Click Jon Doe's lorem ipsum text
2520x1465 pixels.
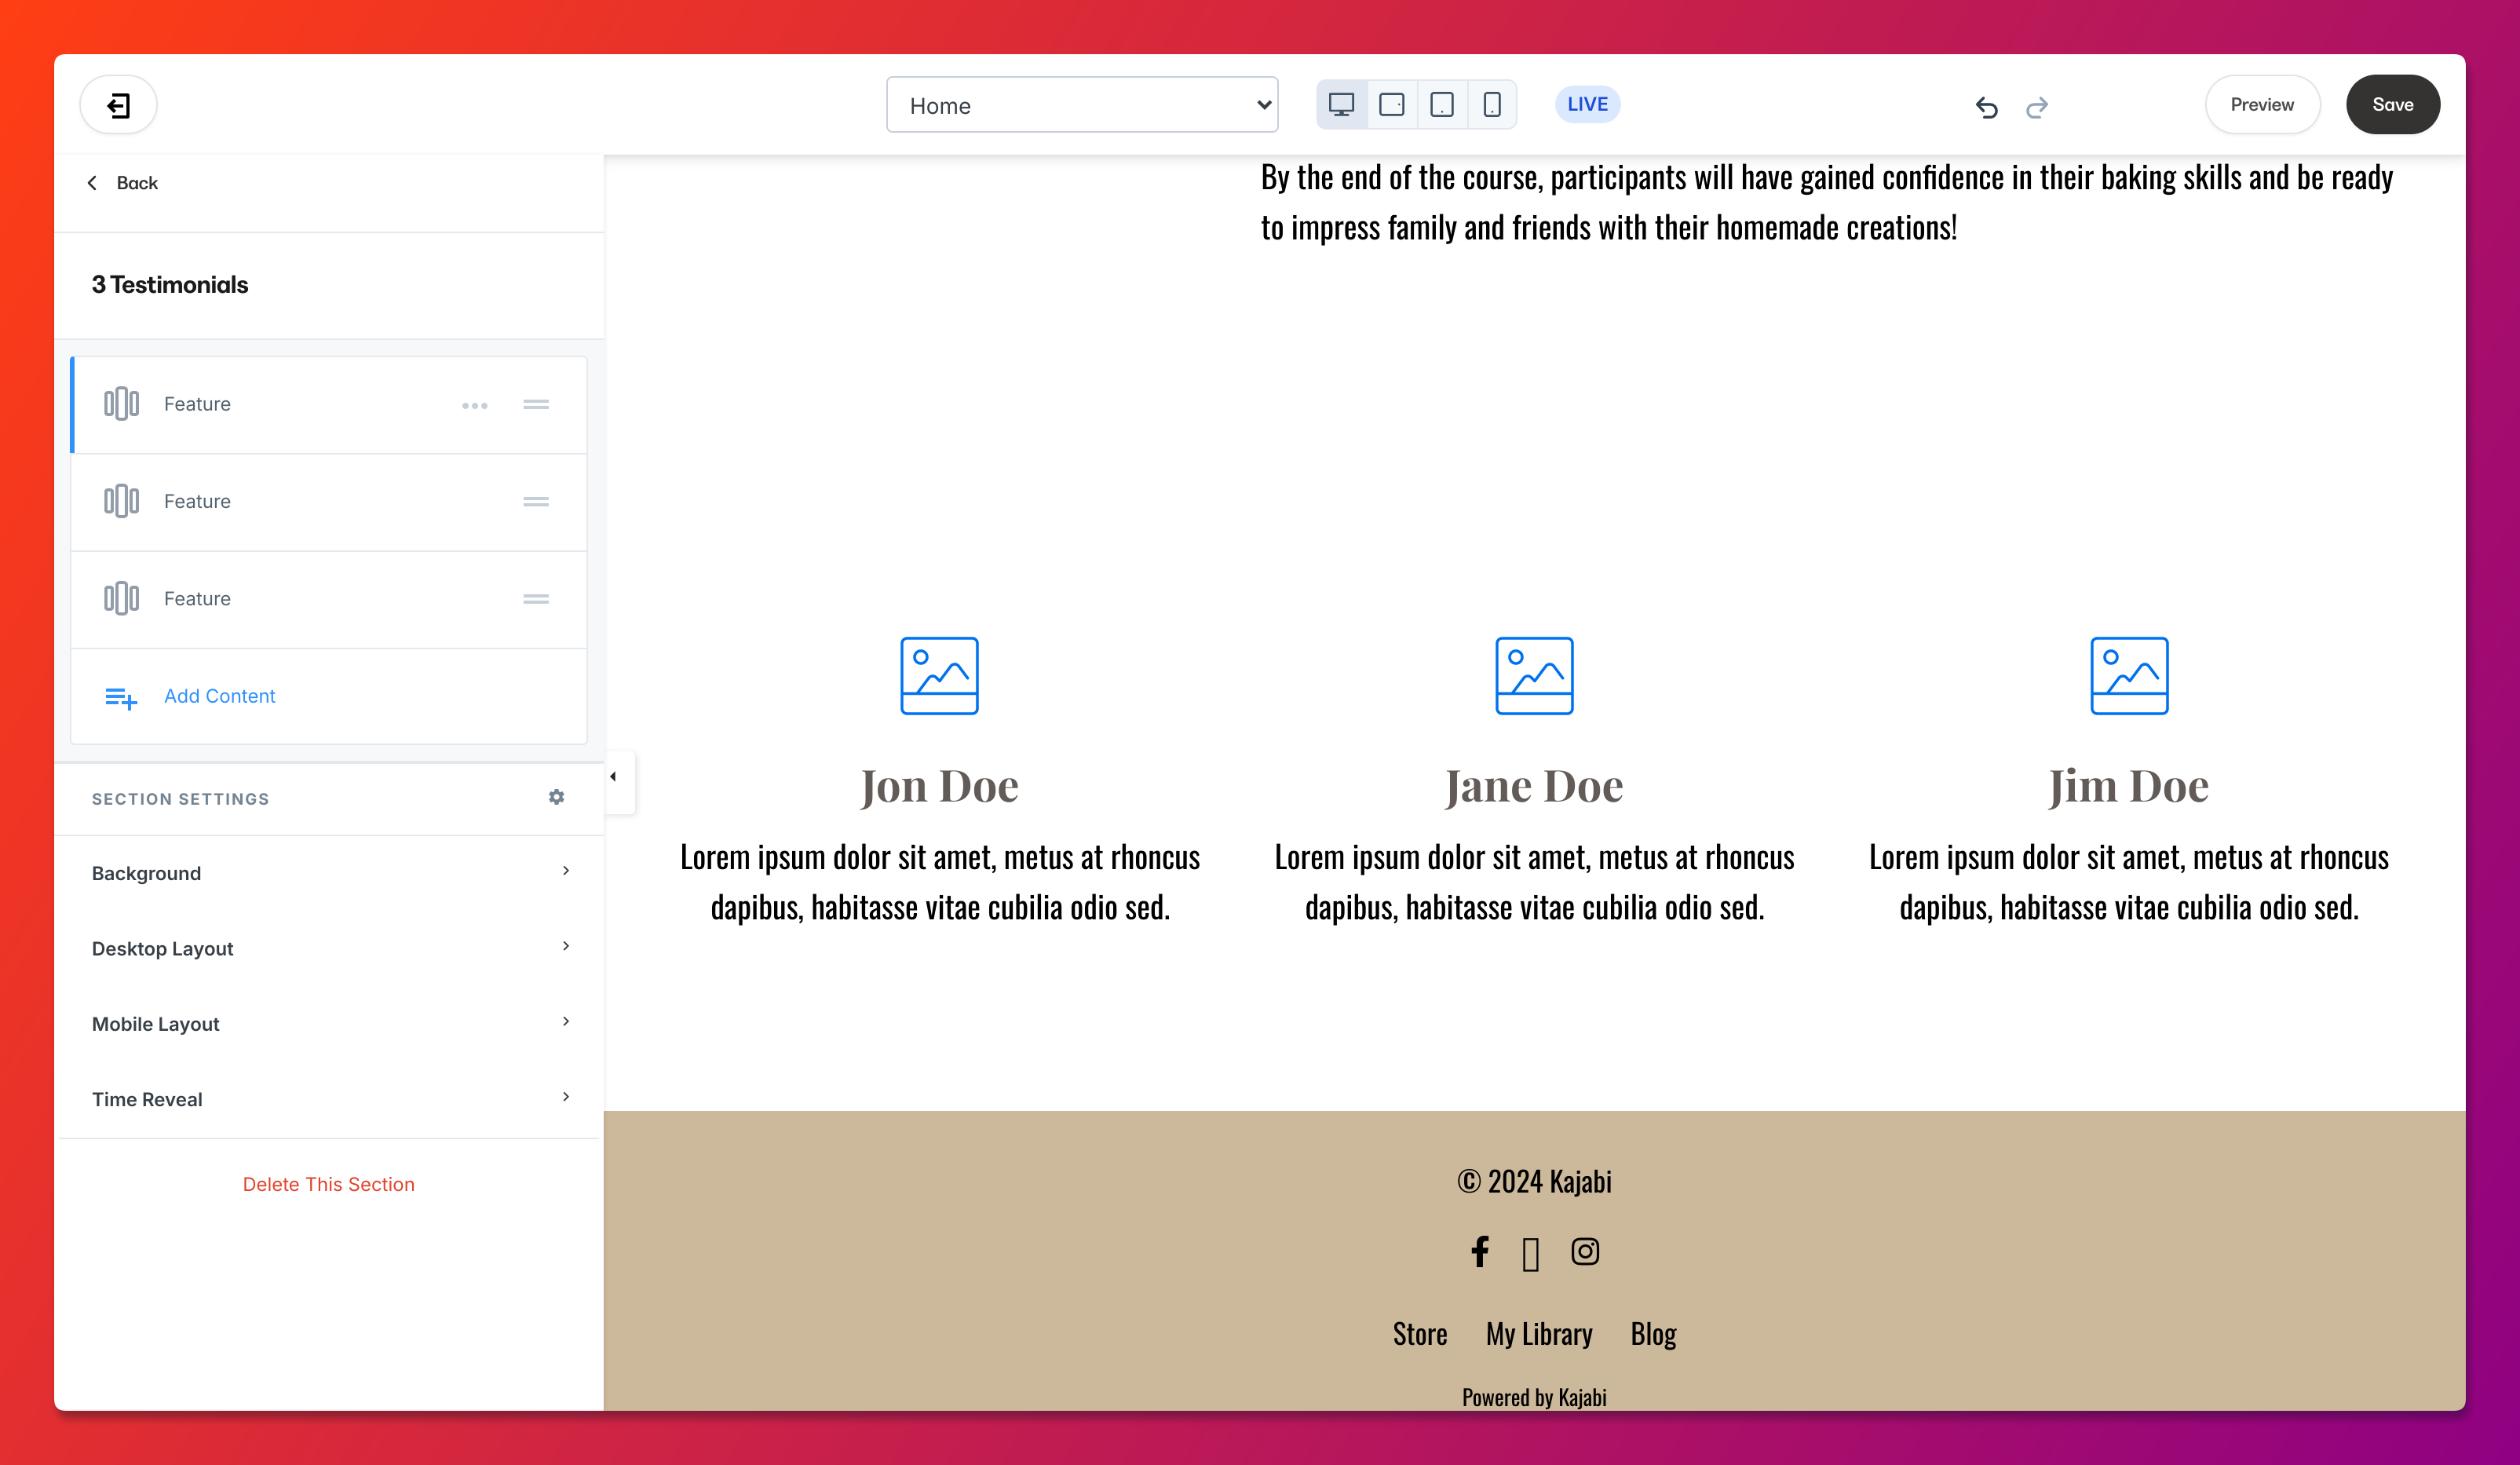[x=939, y=882]
